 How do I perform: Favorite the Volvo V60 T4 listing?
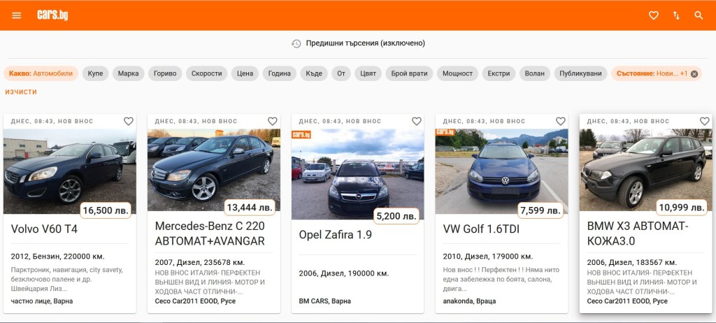click(129, 121)
